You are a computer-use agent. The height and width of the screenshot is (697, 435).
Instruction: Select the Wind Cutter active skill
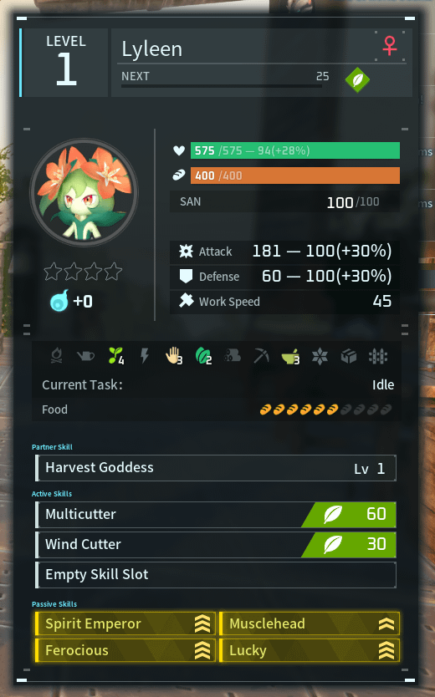[216, 545]
